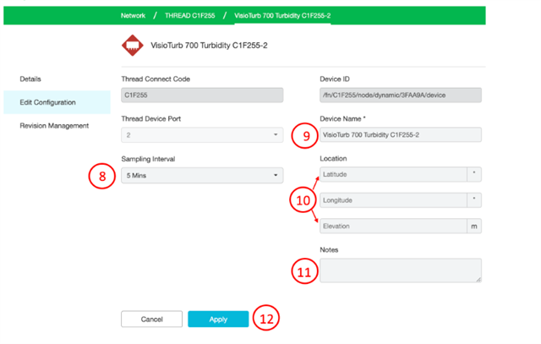Open the THREAD C1F255 breadcrumb
The width and height of the screenshot is (541, 344).
(x=189, y=15)
